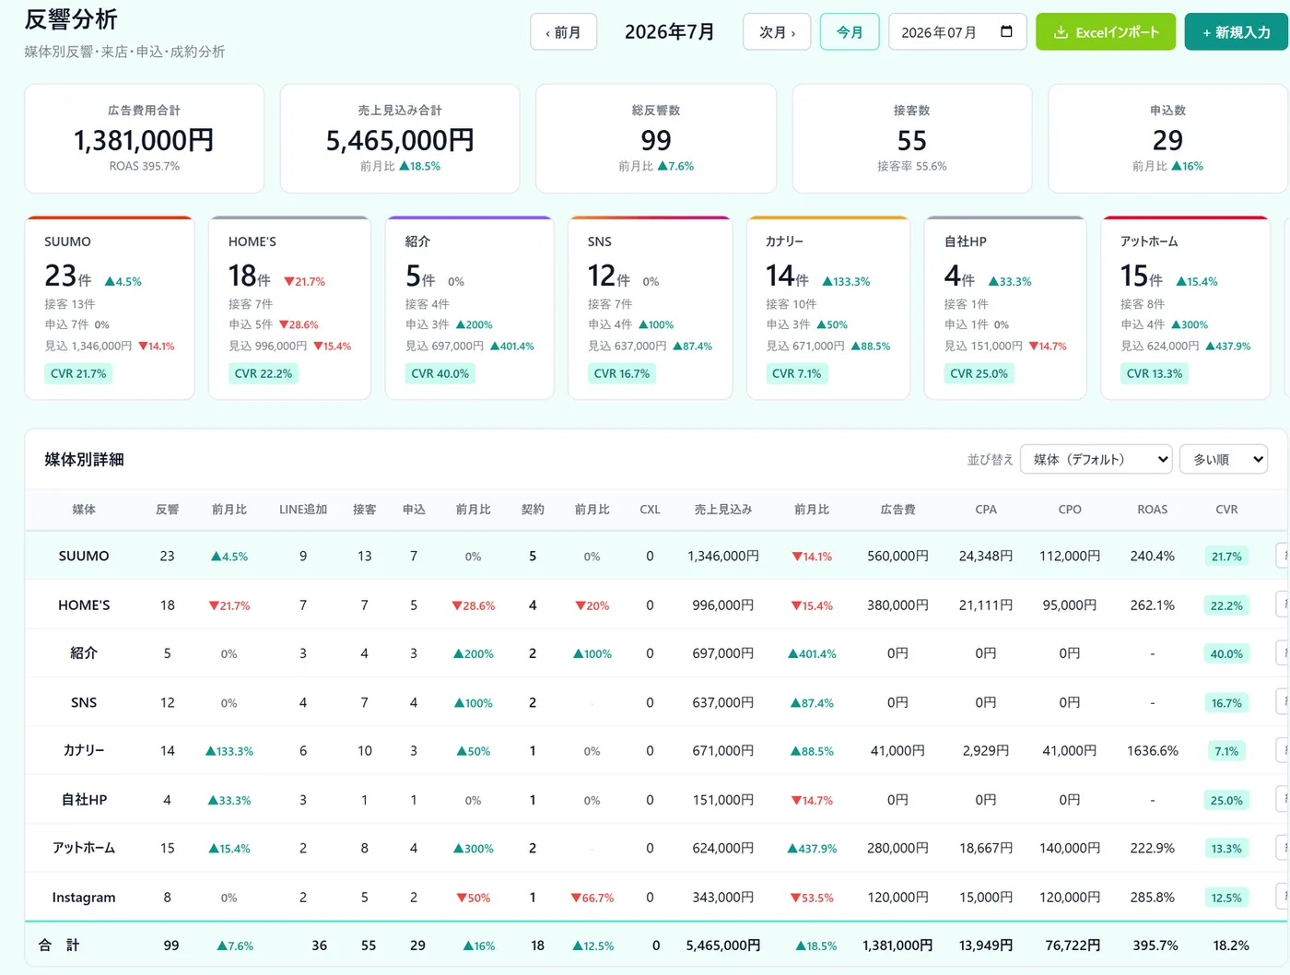Click the 接客数 summary card
This screenshot has height=975, width=1290.
(x=912, y=138)
